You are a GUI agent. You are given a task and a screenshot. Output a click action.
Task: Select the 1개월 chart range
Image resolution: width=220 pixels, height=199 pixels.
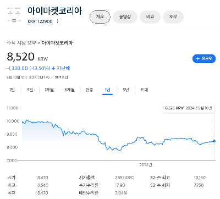(49, 90)
